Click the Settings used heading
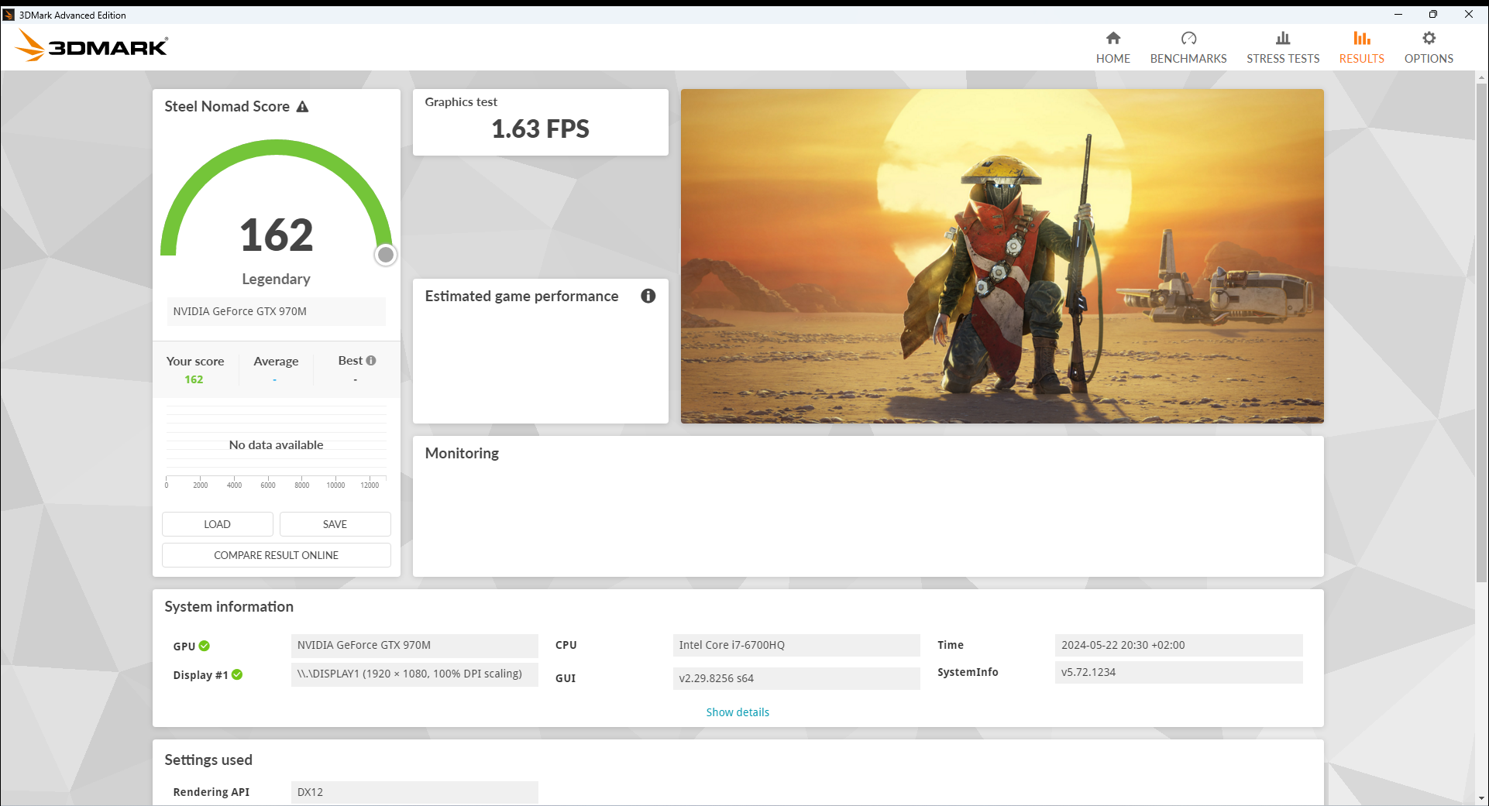This screenshot has height=806, width=1489. pos(208,760)
